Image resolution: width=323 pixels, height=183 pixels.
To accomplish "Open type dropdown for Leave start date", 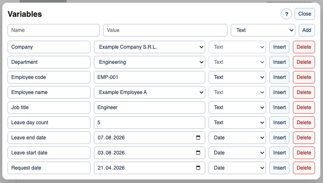I will point(237,153).
